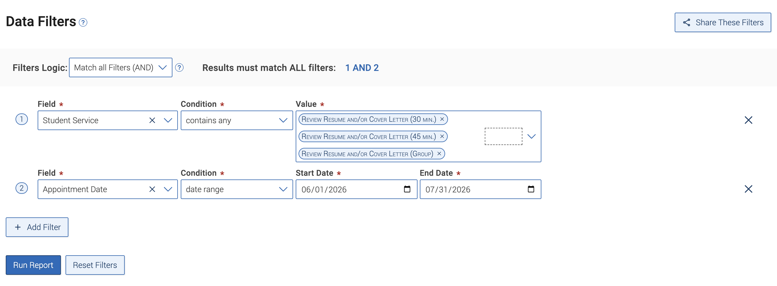
Task: Click the '1 AND 2' logic text
Action: 362,68
